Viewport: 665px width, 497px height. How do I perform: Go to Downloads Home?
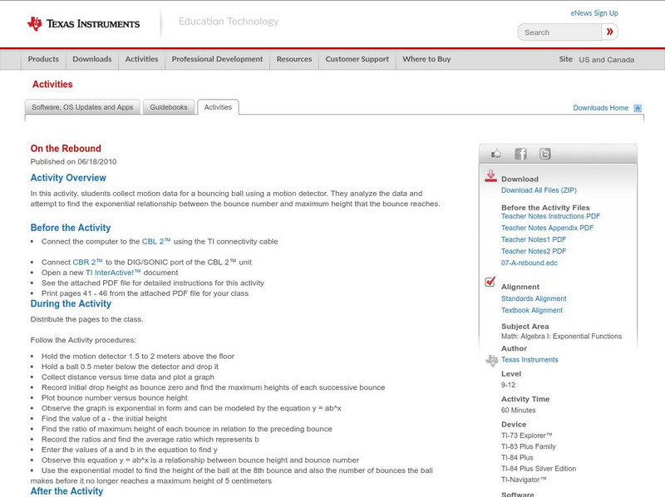click(600, 108)
